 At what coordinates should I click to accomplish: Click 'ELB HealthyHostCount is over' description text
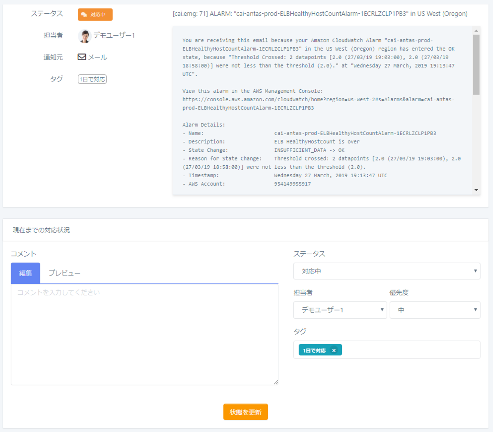317,142
